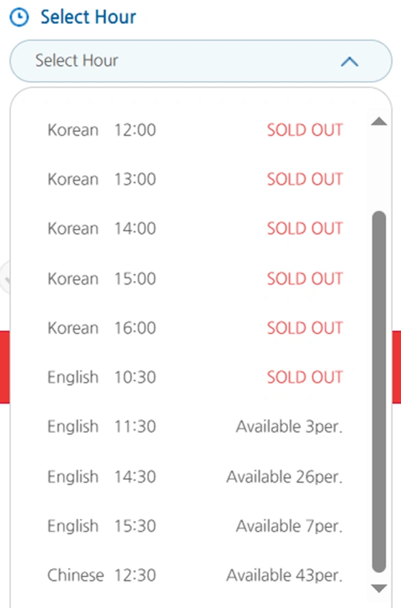Select English 11:30 with 3 available
Viewport: 401px width, 608px height.
click(x=195, y=427)
